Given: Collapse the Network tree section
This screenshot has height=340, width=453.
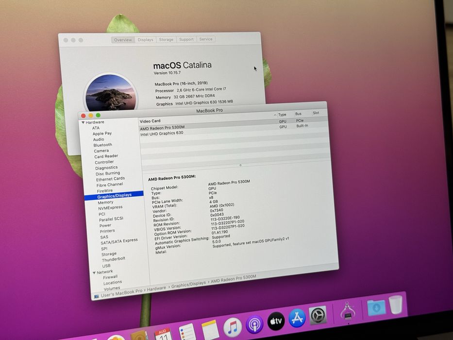Looking at the screenshot, I should 94,272.
